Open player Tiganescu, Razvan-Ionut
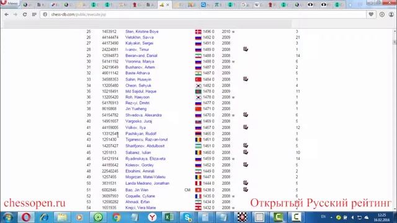This screenshot has width=397, height=223. point(146,139)
